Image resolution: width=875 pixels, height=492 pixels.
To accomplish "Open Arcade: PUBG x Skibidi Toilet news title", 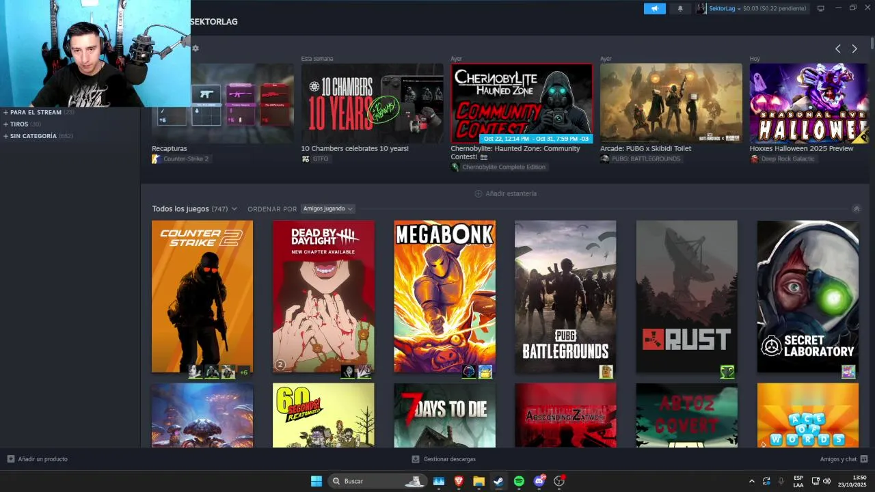I will (645, 148).
